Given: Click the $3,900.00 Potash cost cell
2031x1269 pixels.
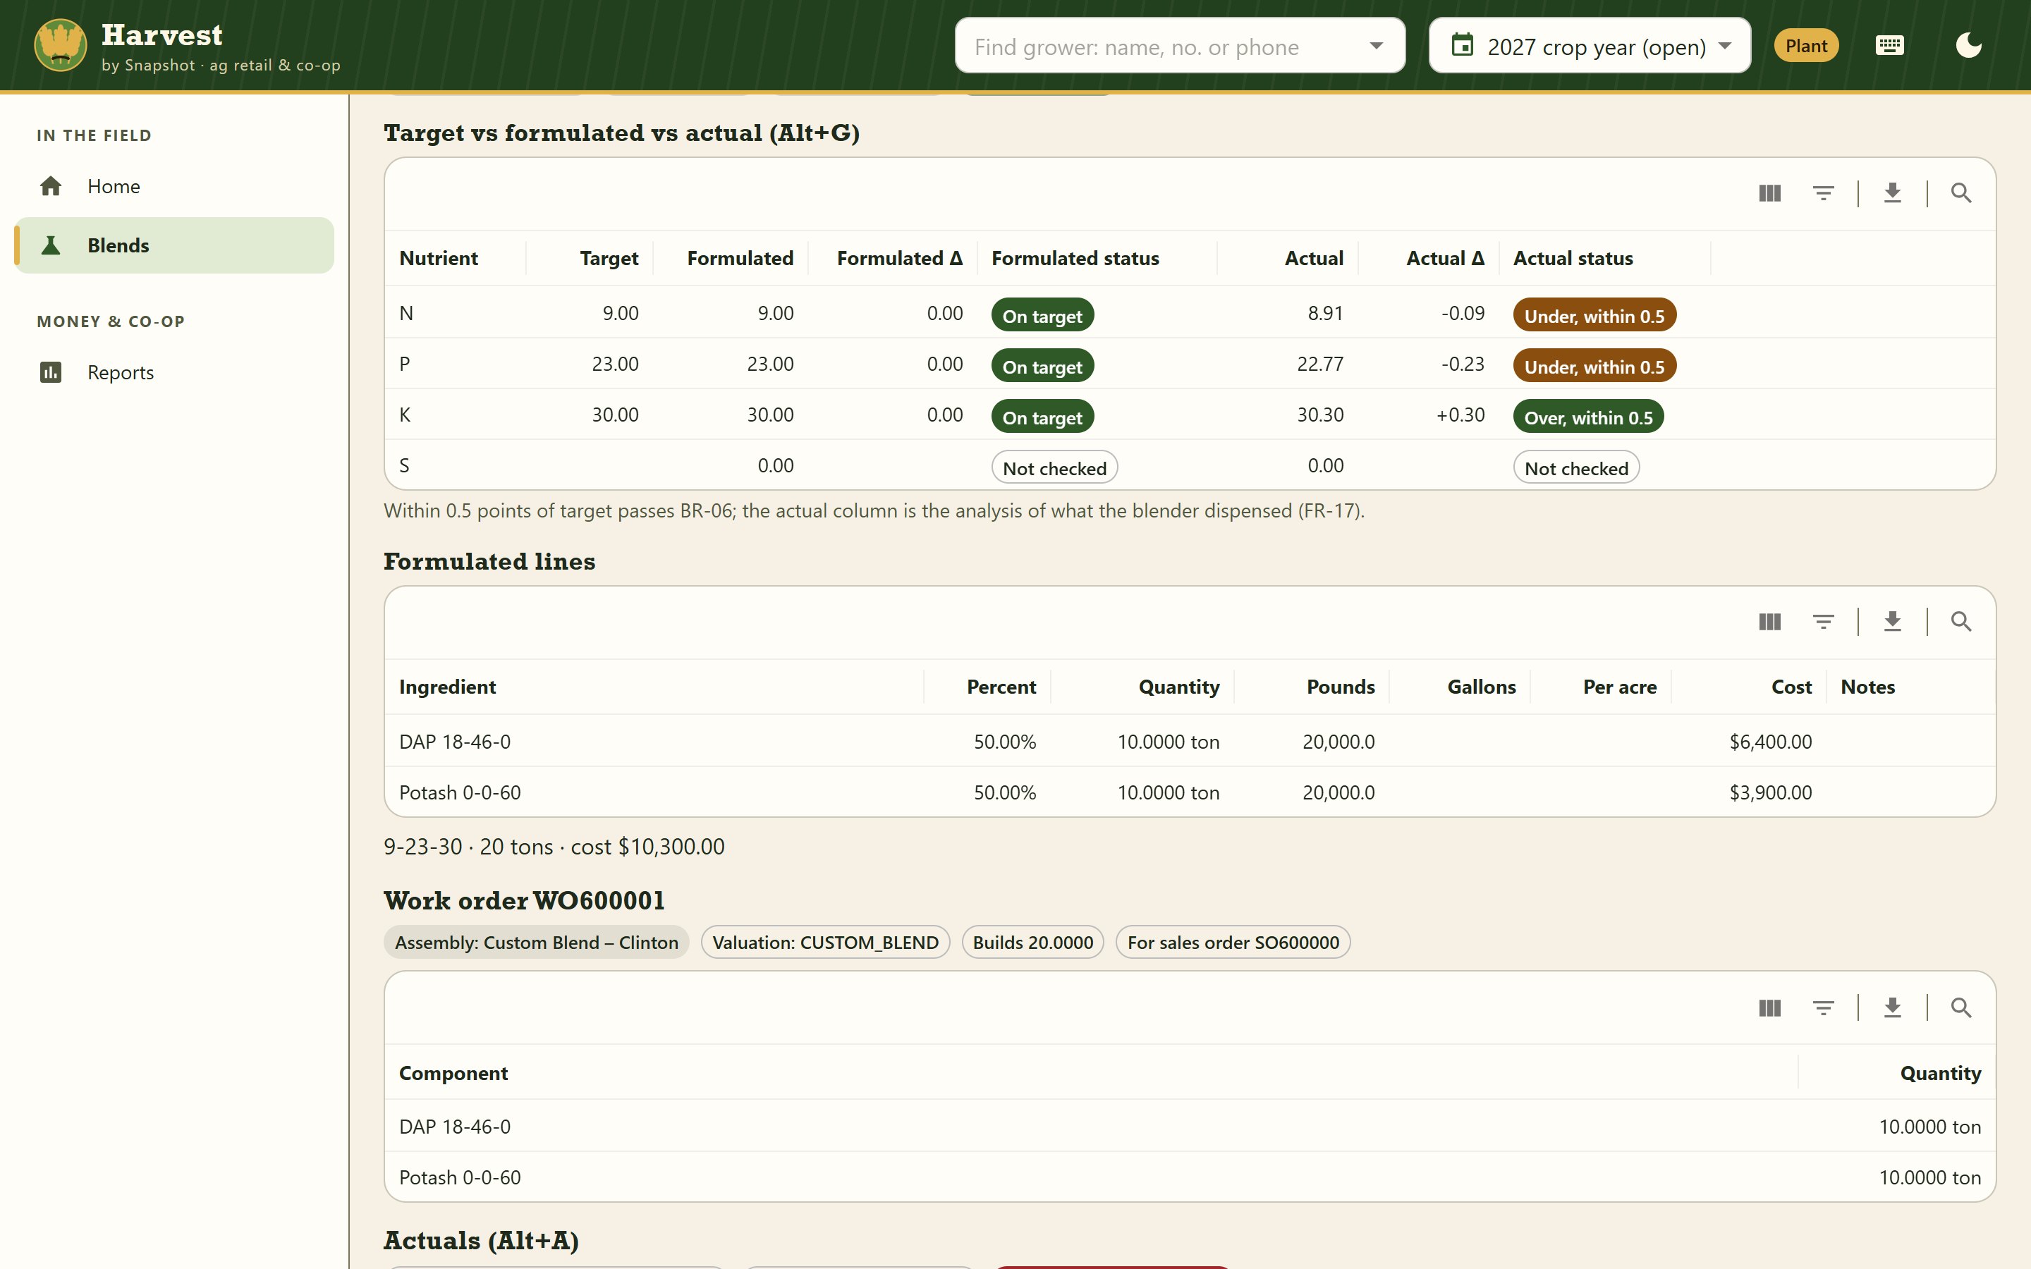Looking at the screenshot, I should 1770,793.
